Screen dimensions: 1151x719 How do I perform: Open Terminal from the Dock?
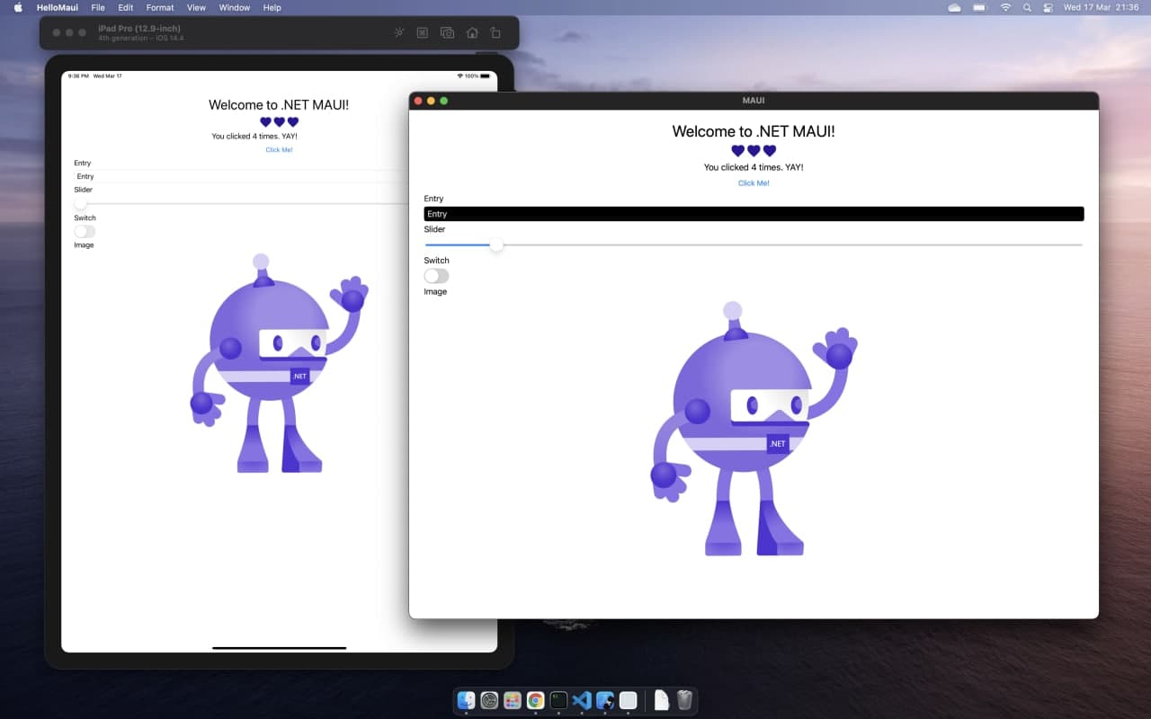[x=558, y=700]
